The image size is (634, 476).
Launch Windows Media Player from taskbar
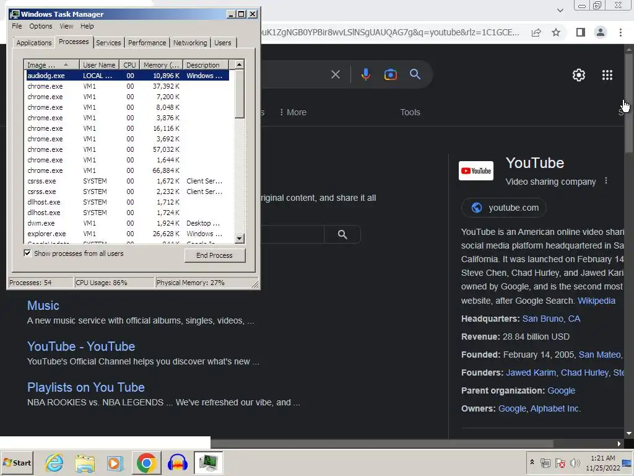115,462
